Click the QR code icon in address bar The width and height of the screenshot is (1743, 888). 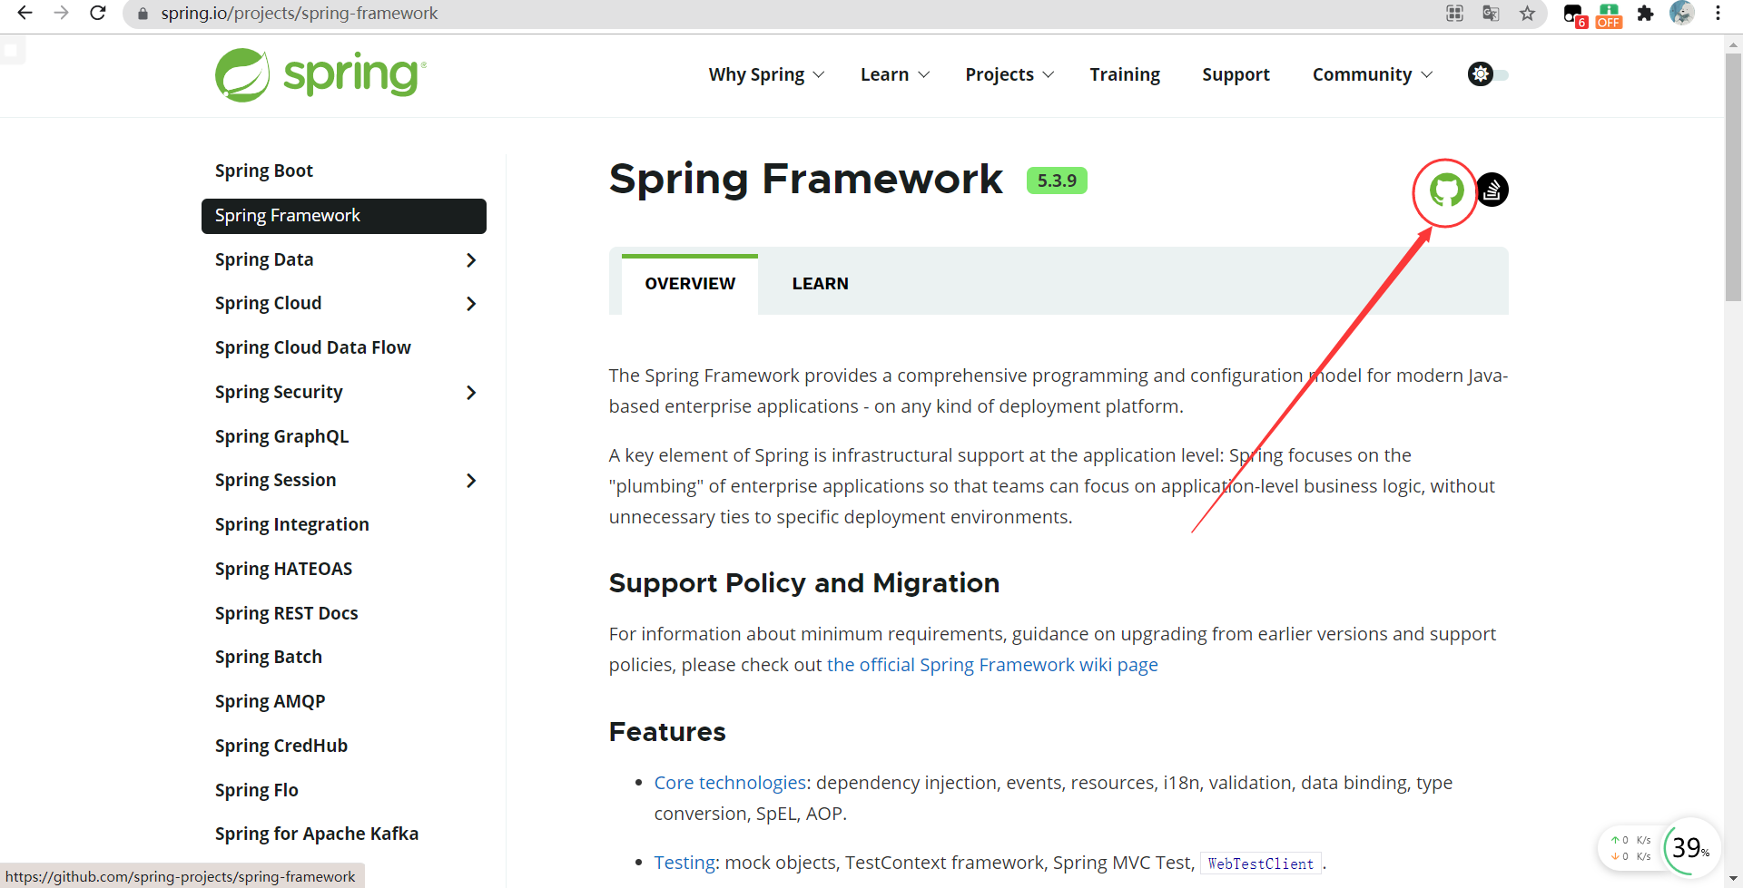point(1454,13)
